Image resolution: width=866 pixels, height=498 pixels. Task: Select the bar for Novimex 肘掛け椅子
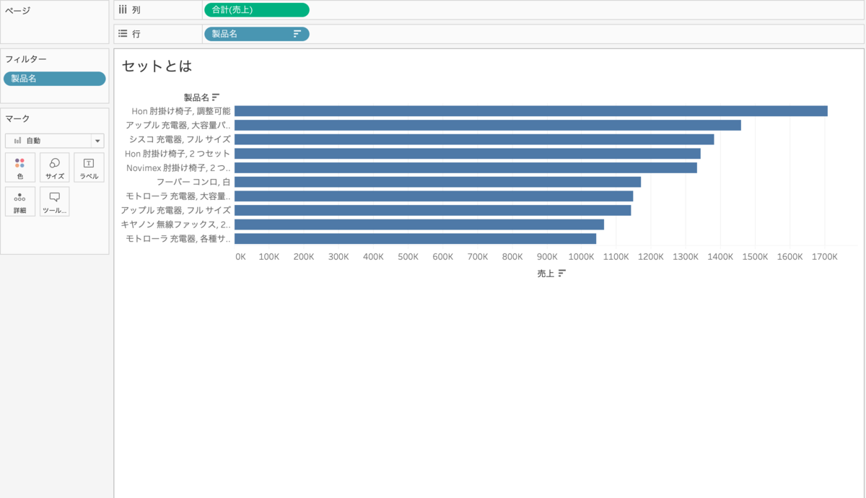click(x=465, y=167)
